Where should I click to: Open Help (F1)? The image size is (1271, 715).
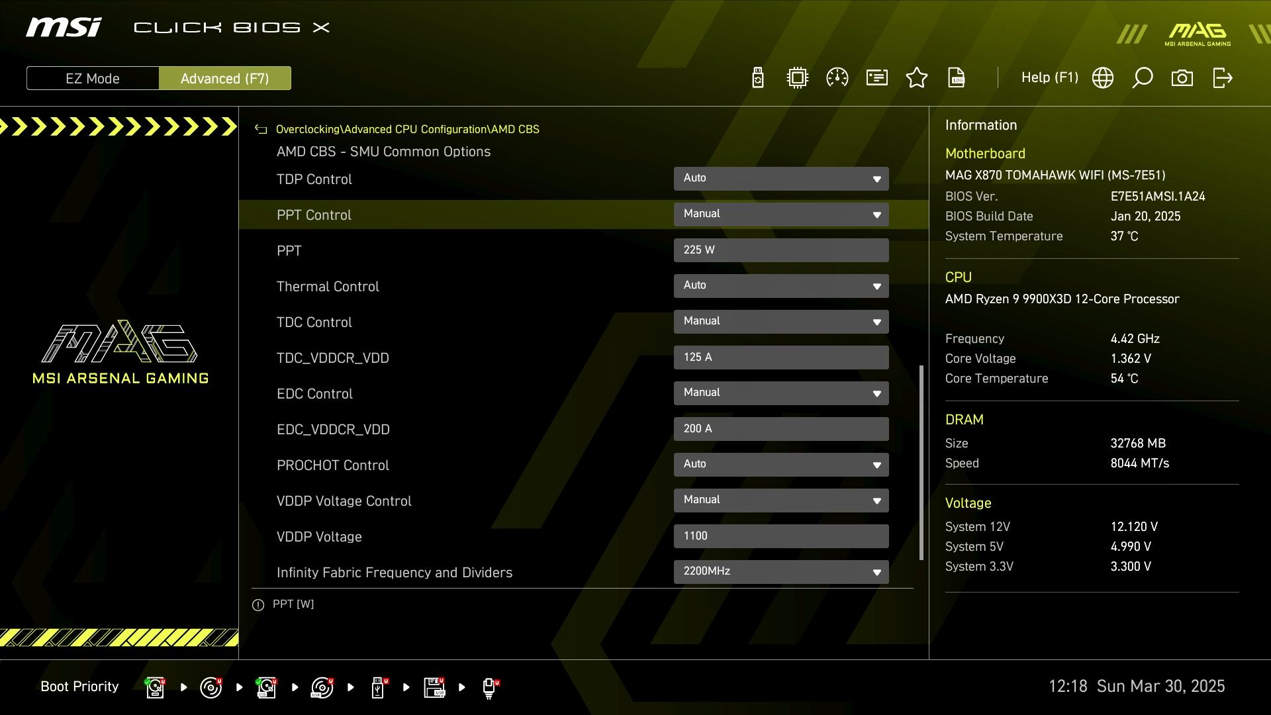[x=1049, y=78]
